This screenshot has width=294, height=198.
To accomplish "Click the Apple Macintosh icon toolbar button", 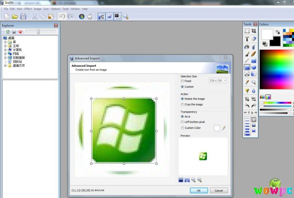I will click(90, 17).
